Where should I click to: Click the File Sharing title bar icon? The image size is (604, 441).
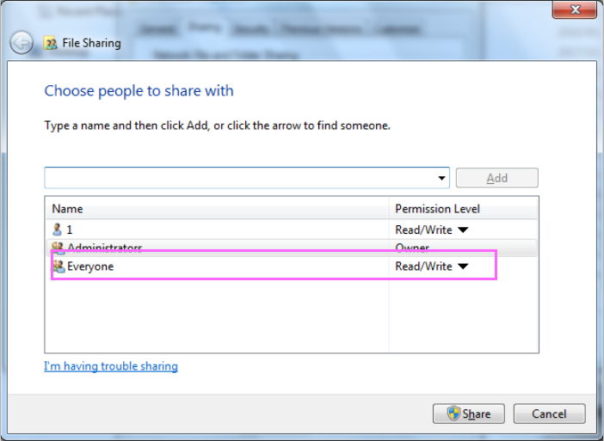tap(51, 43)
